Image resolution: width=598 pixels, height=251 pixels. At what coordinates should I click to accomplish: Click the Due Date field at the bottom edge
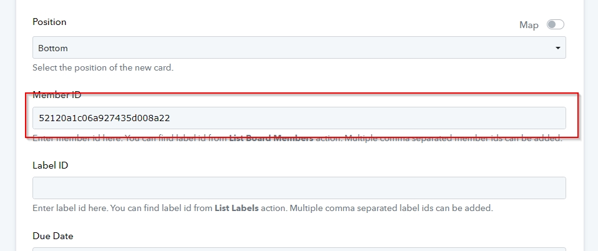click(299, 250)
